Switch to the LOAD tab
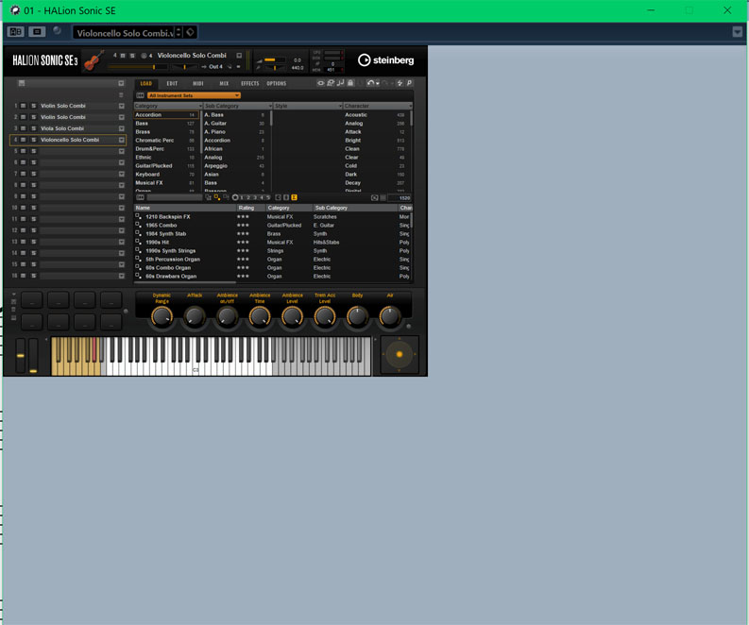Screen dimensions: 749x625 146,83
